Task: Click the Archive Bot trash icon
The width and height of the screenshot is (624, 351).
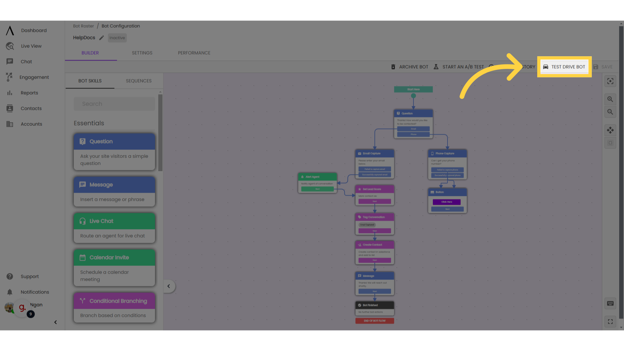Action: pos(393,67)
